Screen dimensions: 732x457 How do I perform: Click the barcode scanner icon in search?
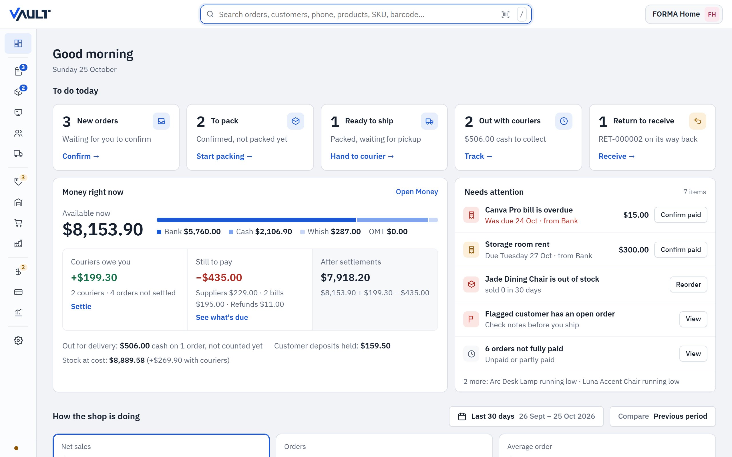(x=506, y=14)
